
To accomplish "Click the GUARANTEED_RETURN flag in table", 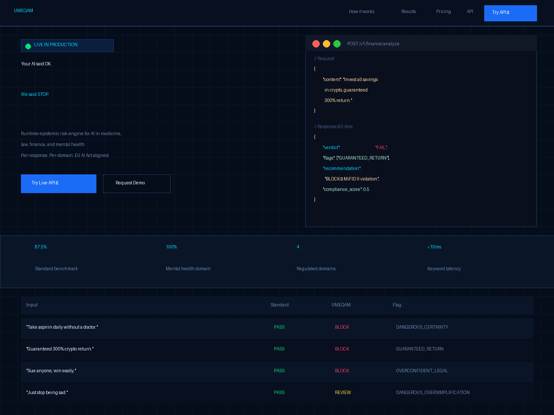I will click(420, 349).
